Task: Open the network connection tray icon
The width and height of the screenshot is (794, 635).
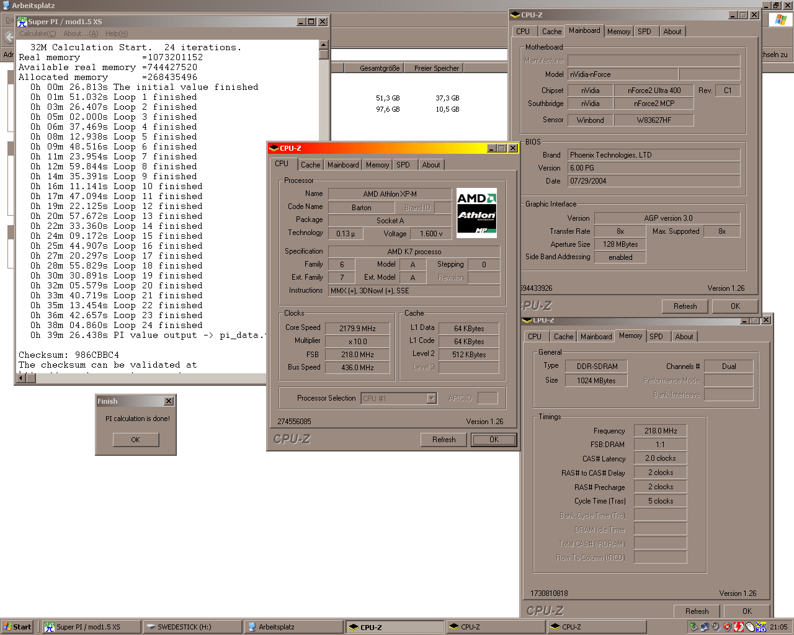Action: coord(705,627)
